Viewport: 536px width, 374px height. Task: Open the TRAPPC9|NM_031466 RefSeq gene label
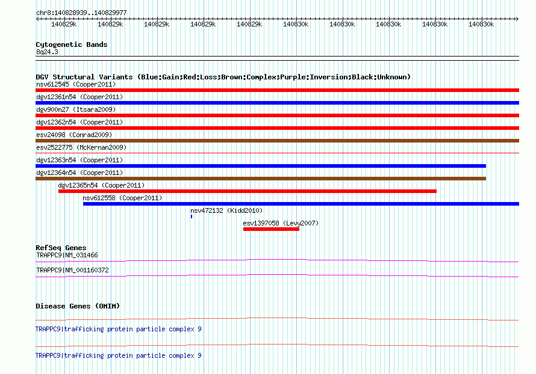(x=67, y=256)
